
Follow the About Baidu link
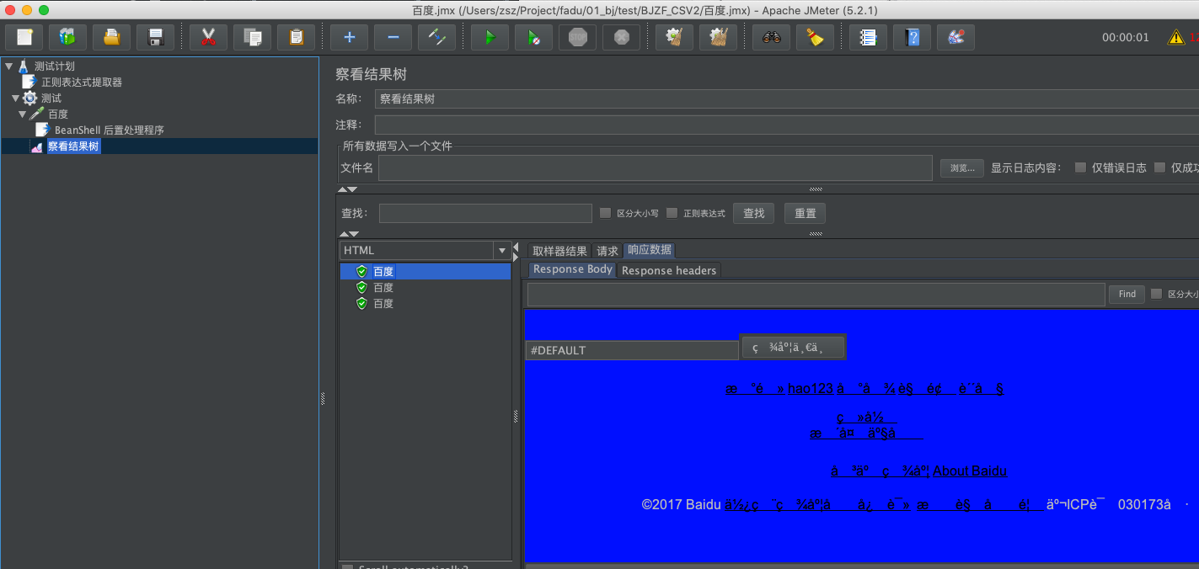(970, 471)
